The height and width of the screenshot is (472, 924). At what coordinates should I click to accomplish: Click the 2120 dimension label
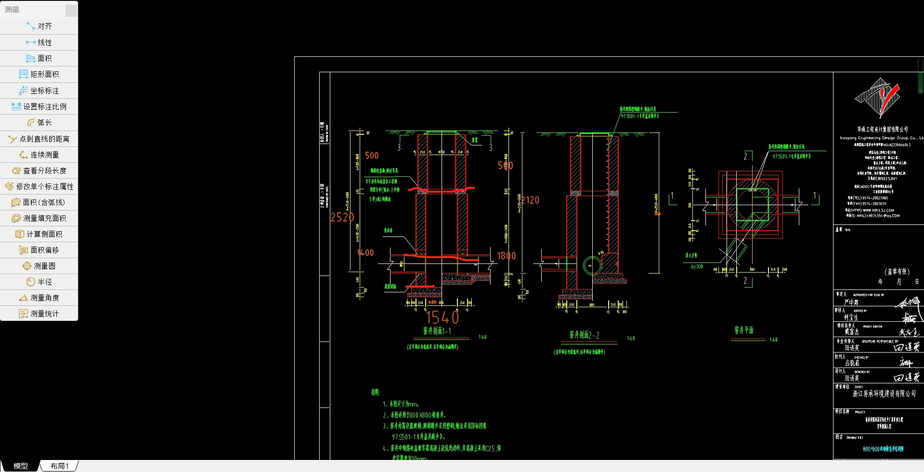530,200
